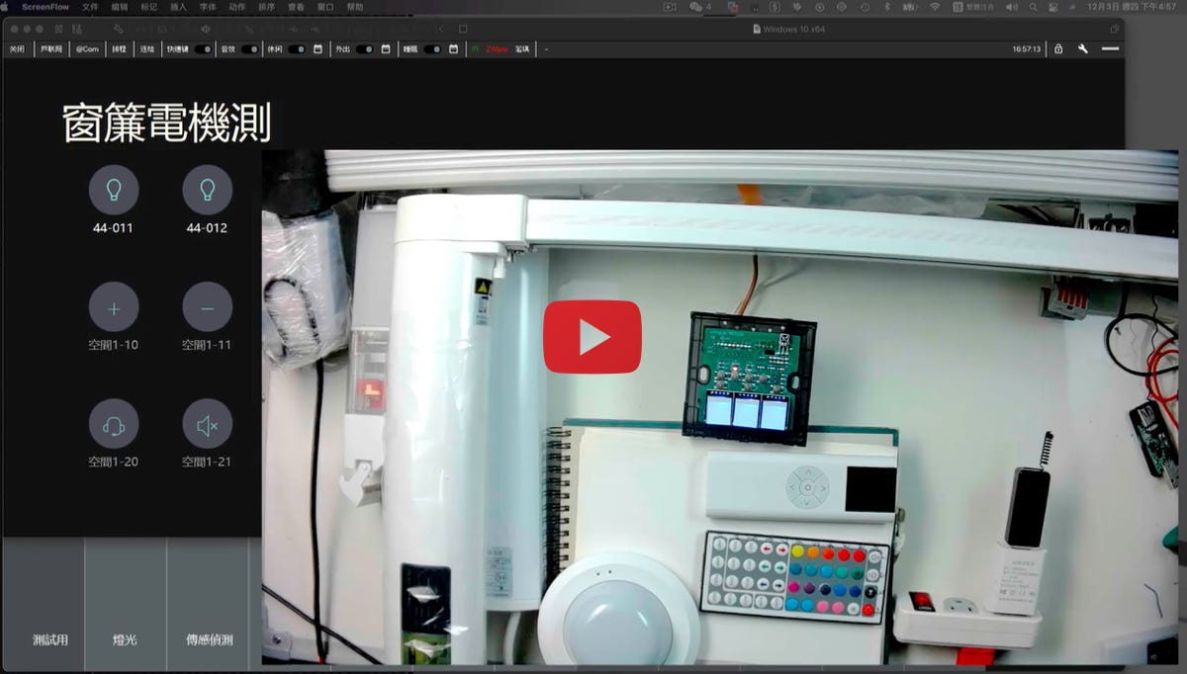Toggle the 音效 sound switch
The height and width of the screenshot is (674, 1187).
tap(250, 48)
